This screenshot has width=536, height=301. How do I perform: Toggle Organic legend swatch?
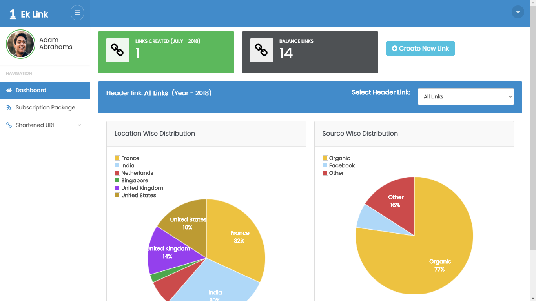click(x=325, y=158)
